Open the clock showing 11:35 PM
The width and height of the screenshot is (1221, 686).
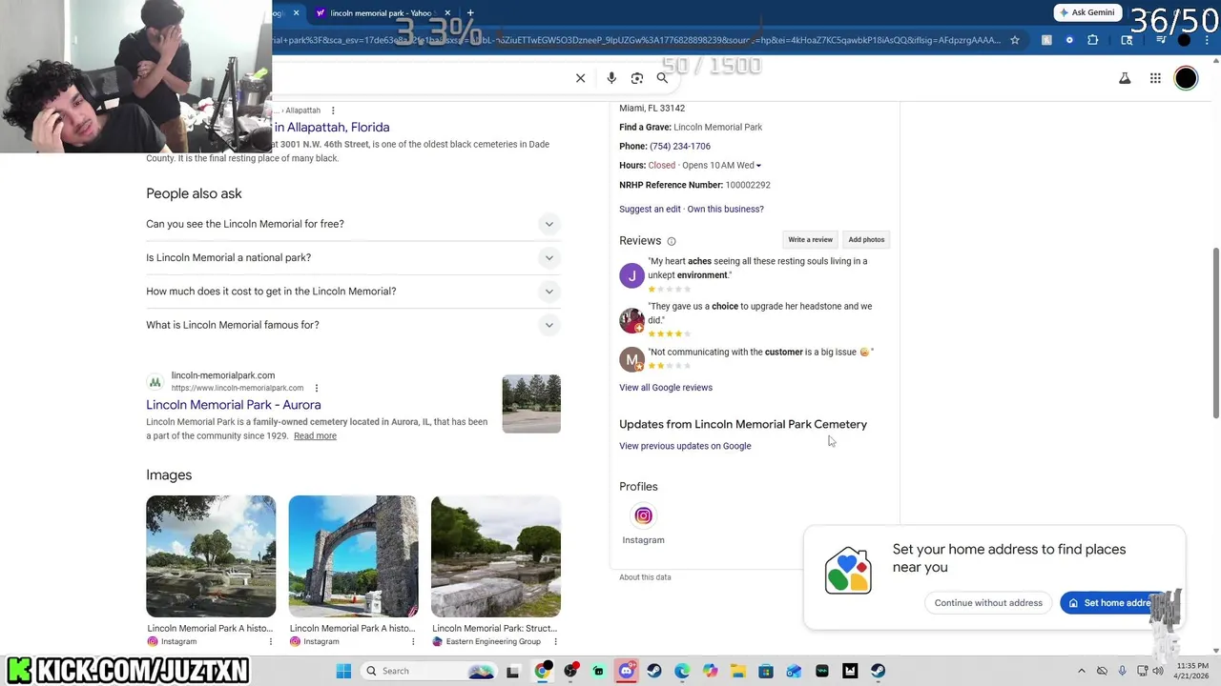point(1192,671)
